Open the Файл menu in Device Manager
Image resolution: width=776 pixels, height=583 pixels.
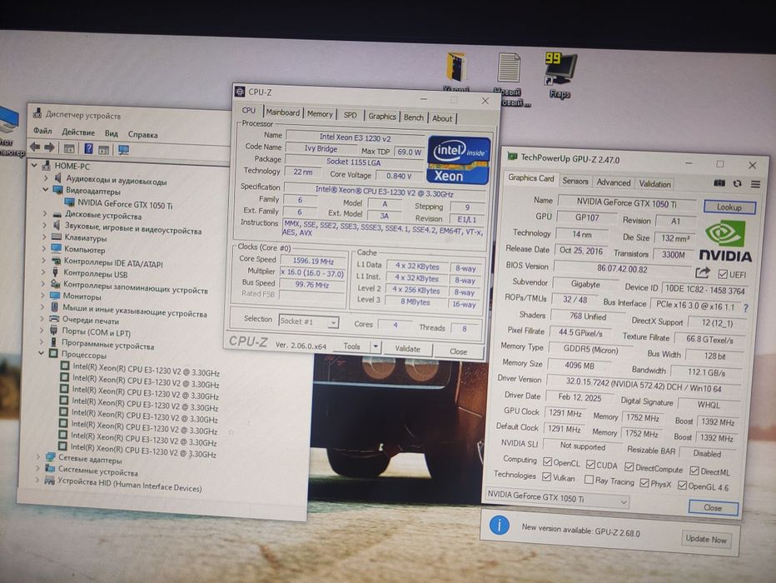tap(42, 131)
